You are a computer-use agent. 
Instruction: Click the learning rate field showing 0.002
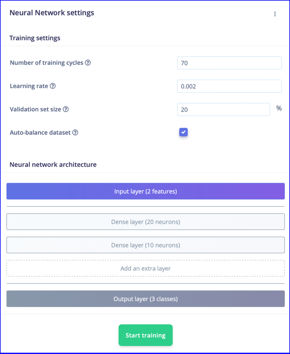(x=229, y=86)
